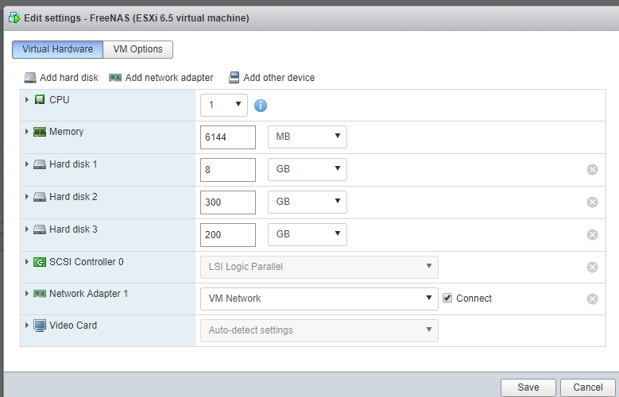Remove Network Adapter 1 with its X icon

(x=592, y=299)
